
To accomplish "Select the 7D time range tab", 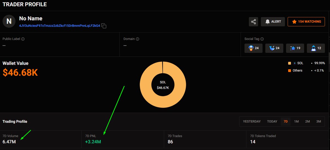I will [286, 121].
